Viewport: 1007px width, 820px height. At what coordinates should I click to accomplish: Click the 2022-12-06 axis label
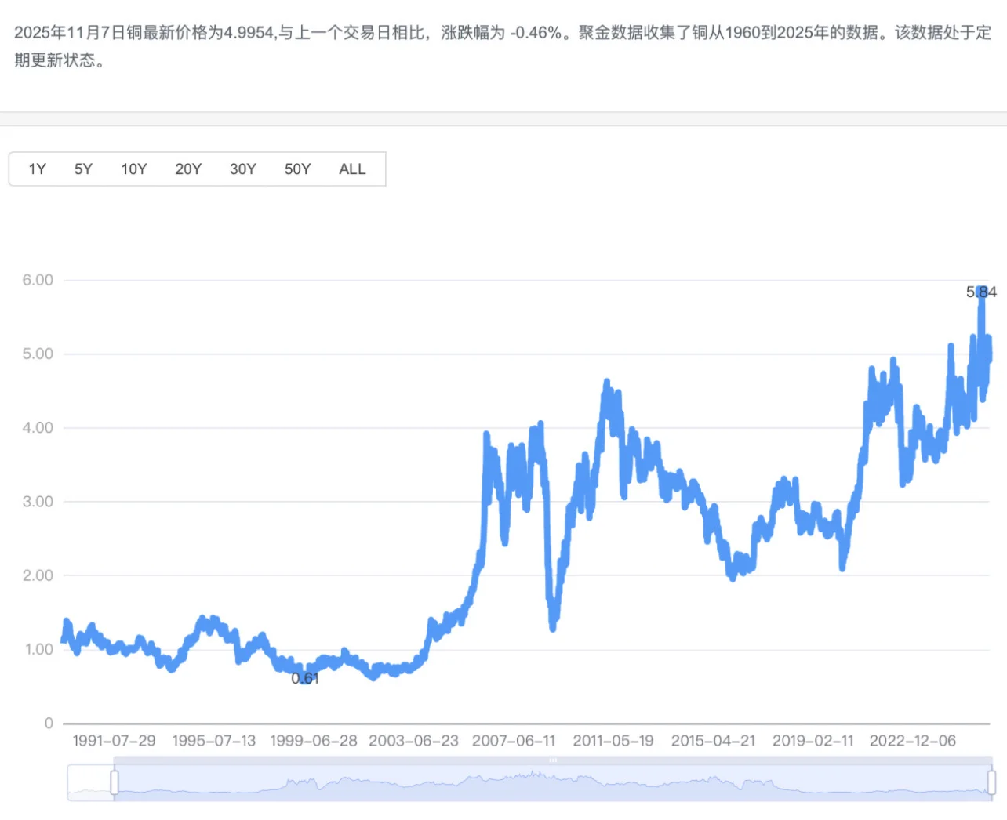pyautogui.click(x=913, y=740)
